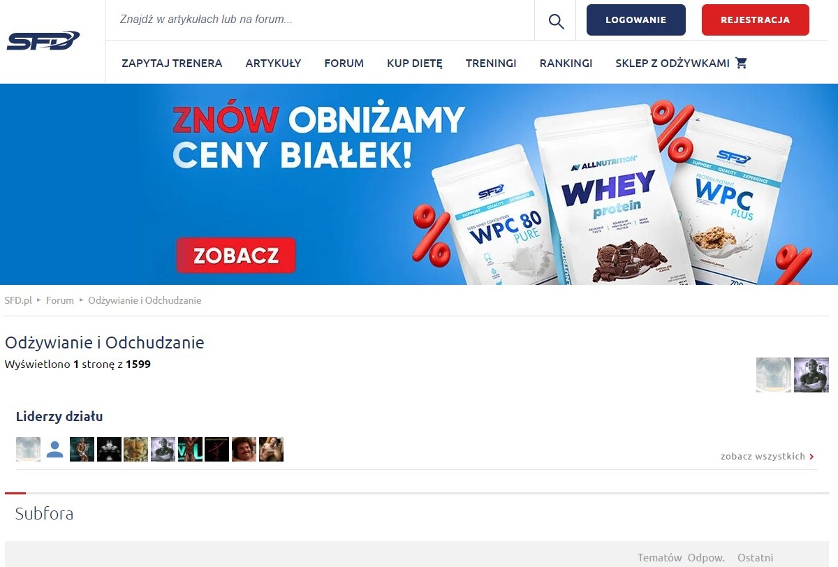Click the default blue user silhouette avatar
The width and height of the screenshot is (838, 567).
pyautogui.click(x=55, y=449)
